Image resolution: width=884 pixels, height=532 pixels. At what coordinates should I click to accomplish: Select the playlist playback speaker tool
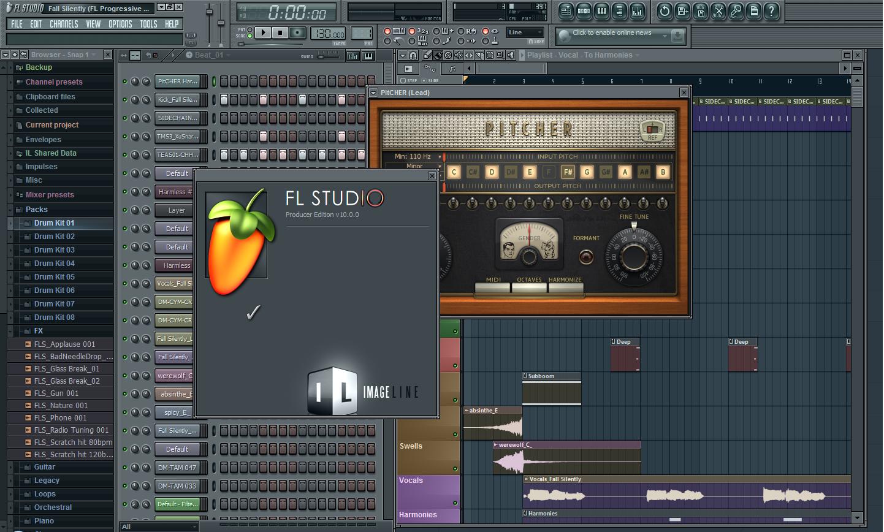pos(511,55)
